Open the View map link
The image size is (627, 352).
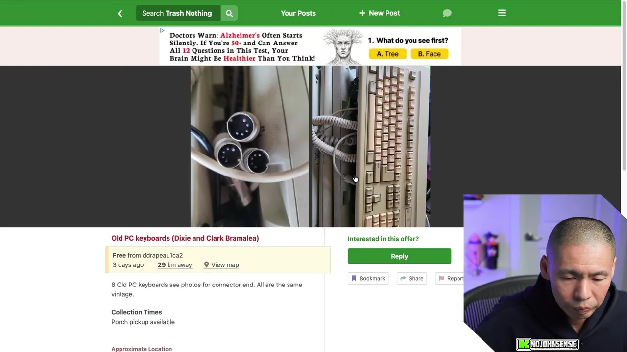[225, 265]
